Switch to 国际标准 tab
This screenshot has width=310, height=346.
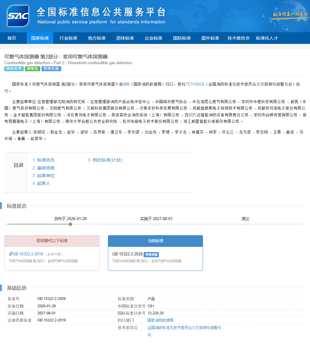182,38
